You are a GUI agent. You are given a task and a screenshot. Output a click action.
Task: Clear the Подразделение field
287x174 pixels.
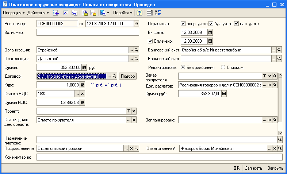[131, 148]
